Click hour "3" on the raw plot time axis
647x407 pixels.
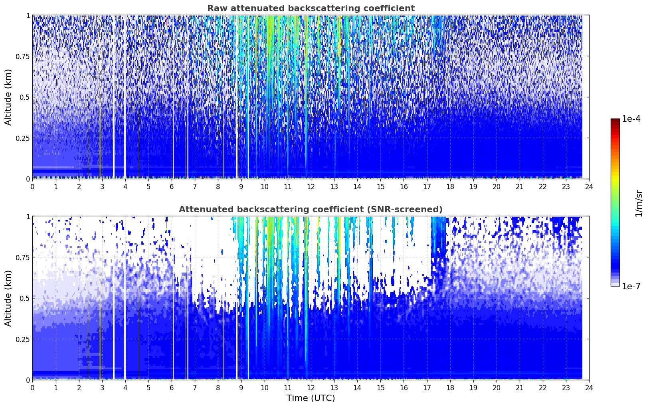point(102,186)
